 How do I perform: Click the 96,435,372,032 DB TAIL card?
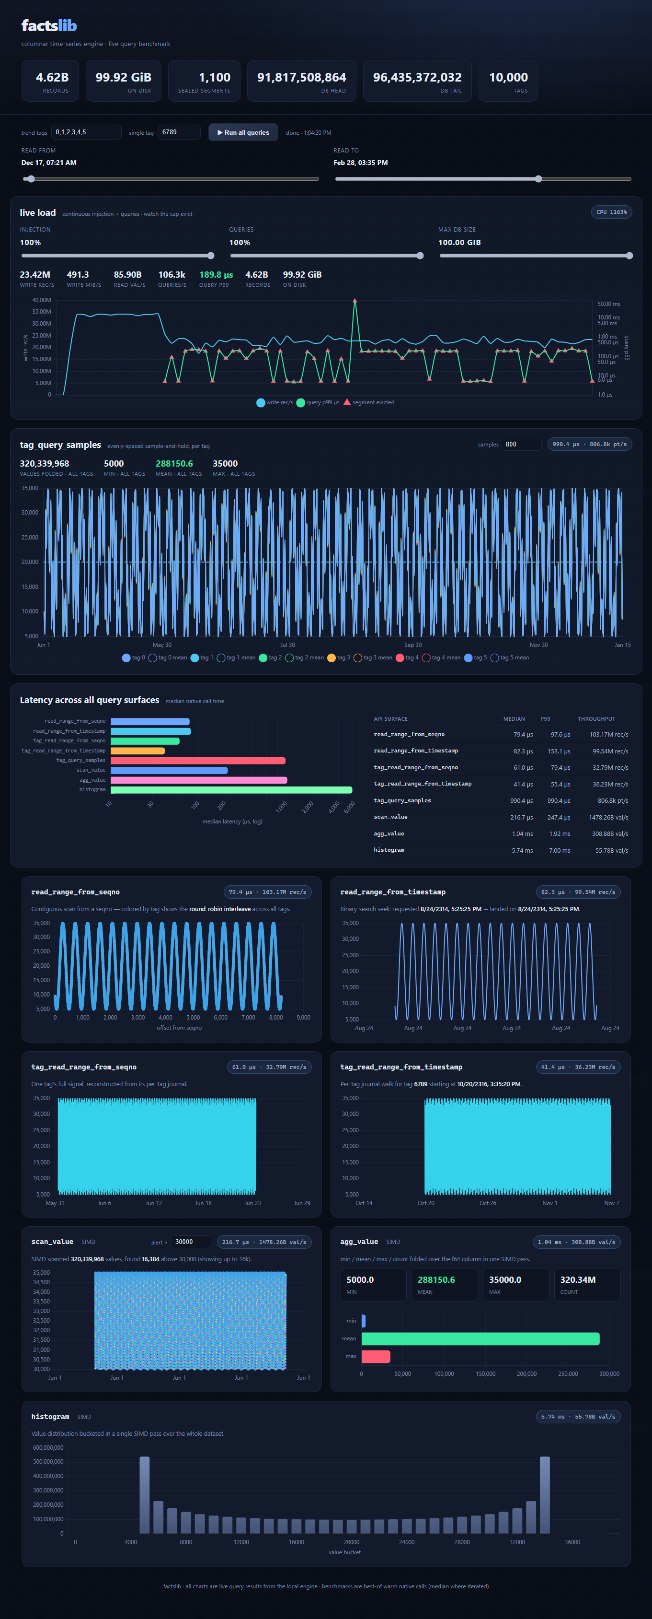417,81
